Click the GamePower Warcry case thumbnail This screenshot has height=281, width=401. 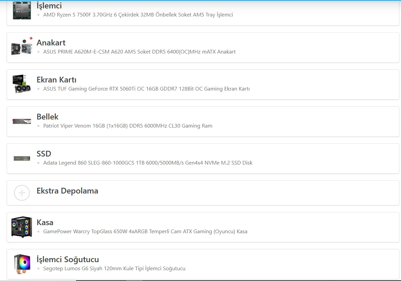point(22,227)
